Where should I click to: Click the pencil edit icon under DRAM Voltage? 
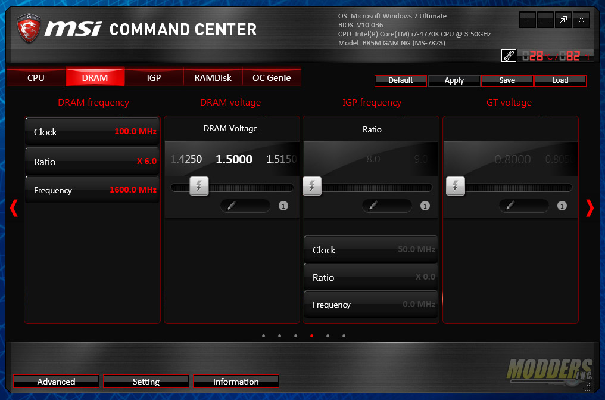tap(232, 206)
